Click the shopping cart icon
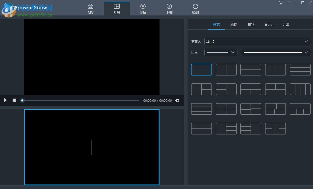313x189 pixels. [281, 3]
